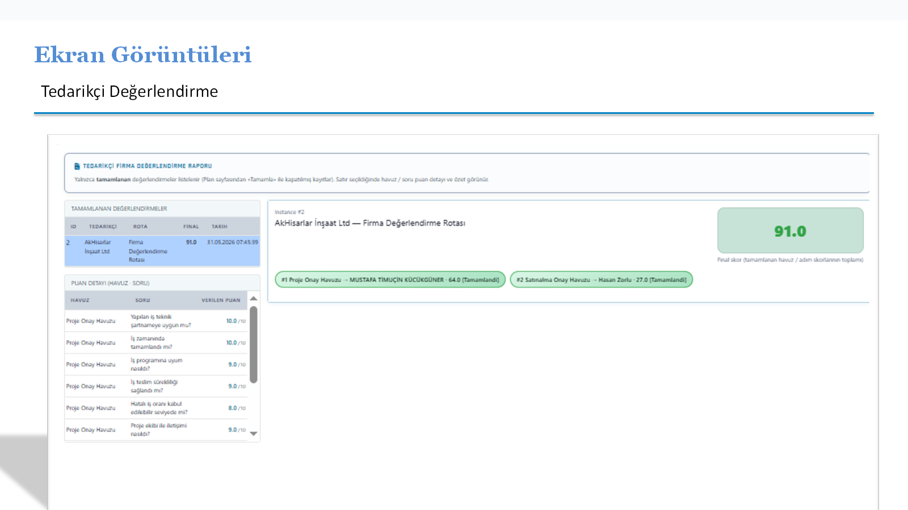Click the 'Final skor' caption under the score
The width and height of the screenshot is (908, 510).
click(790, 260)
